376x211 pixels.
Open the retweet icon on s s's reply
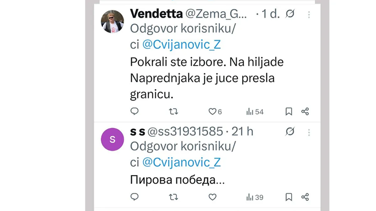tap(173, 197)
